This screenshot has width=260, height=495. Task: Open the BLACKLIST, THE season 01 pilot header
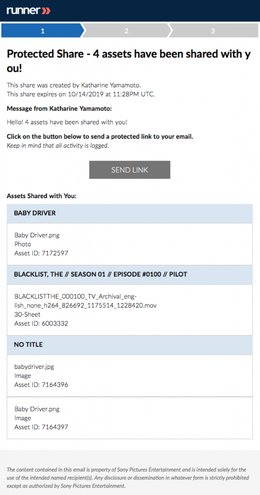[130, 275]
